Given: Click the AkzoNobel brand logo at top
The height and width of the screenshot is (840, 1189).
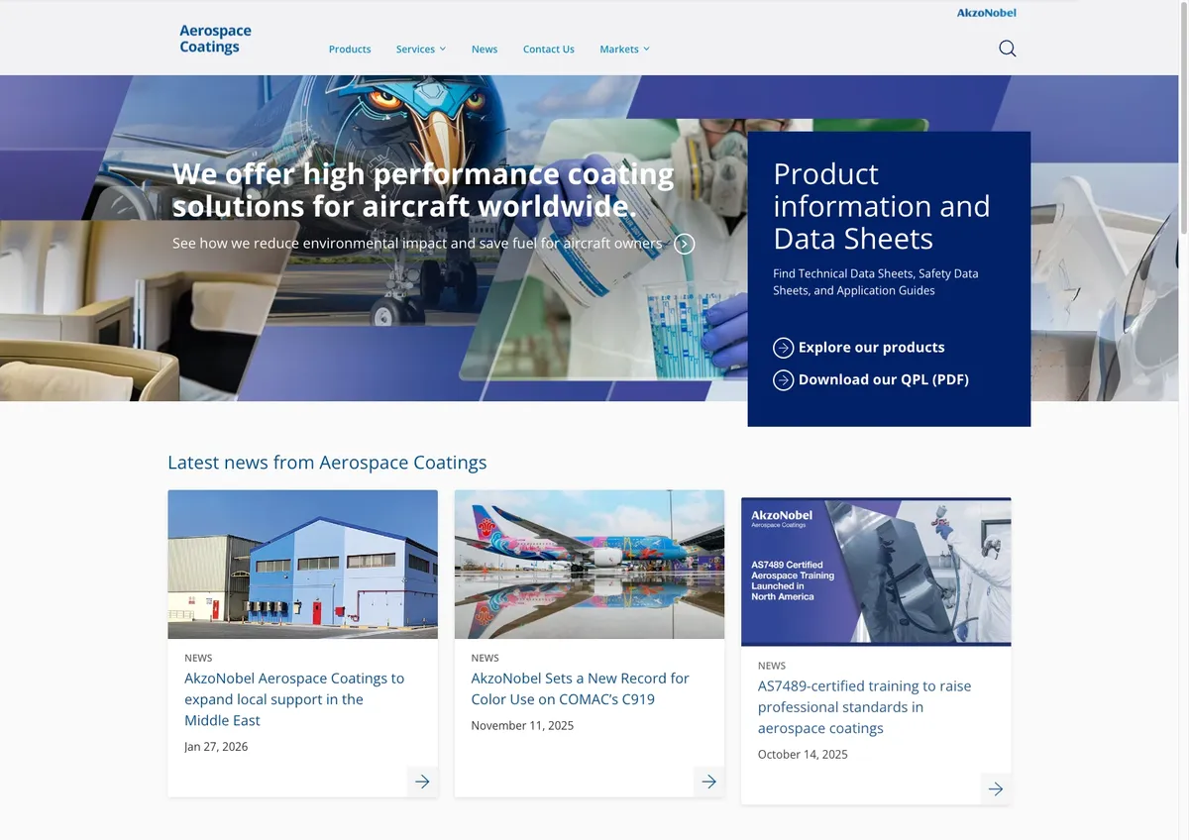Looking at the screenshot, I should click(x=987, y=13).
